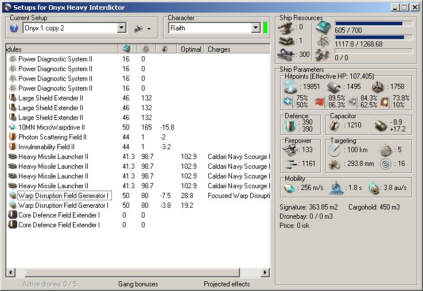Image resolution: width=423 pixels, height=291 pixels.
Task: Expand the arrow next to fitting tools icon
Action: click(x=149, y=29)
